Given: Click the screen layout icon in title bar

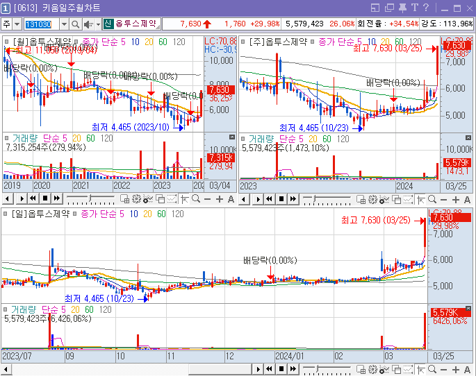Looking at the screenshot, I should [x=375, y=8].
